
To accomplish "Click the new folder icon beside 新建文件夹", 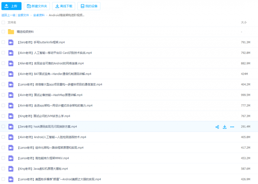I will coord(29,6).
